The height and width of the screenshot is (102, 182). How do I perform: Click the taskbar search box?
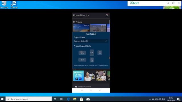pos(28,99)
